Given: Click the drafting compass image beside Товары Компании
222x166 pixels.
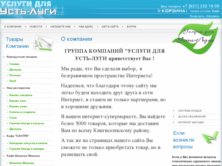Looking at the screenshot, I should [44, 44].
